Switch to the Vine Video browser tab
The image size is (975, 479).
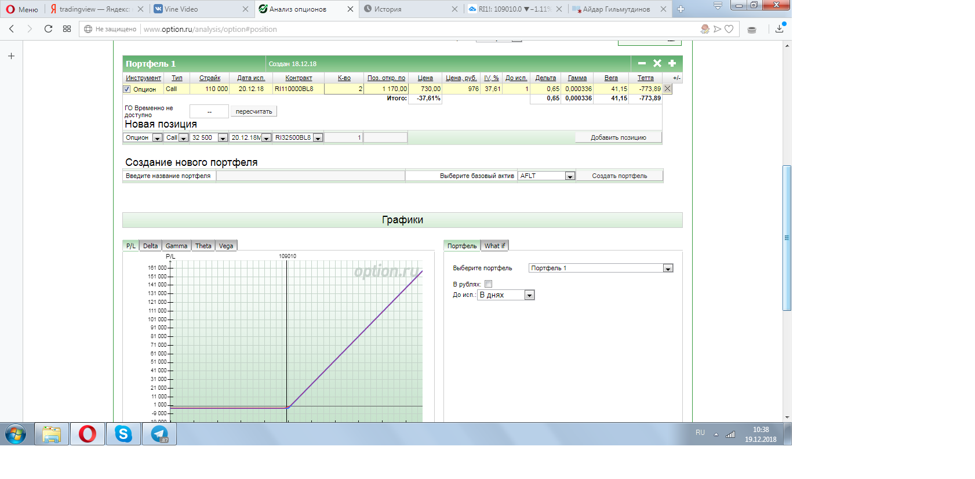pos(200,9)
